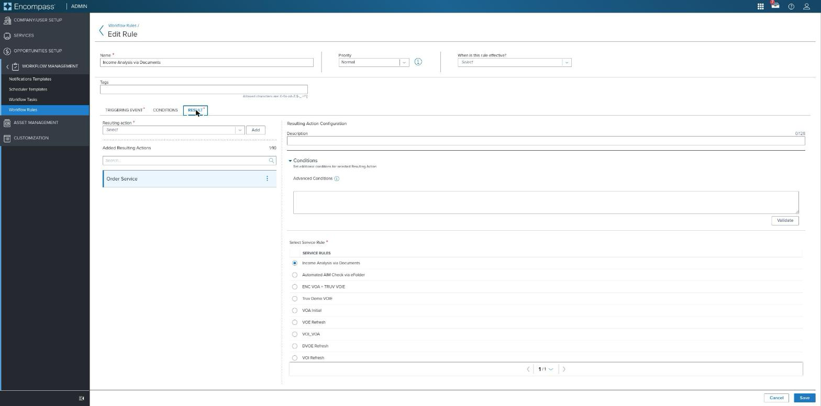Select the VOE Refresh radio button
The image size is (821, 406).
(x=295, y=322)
